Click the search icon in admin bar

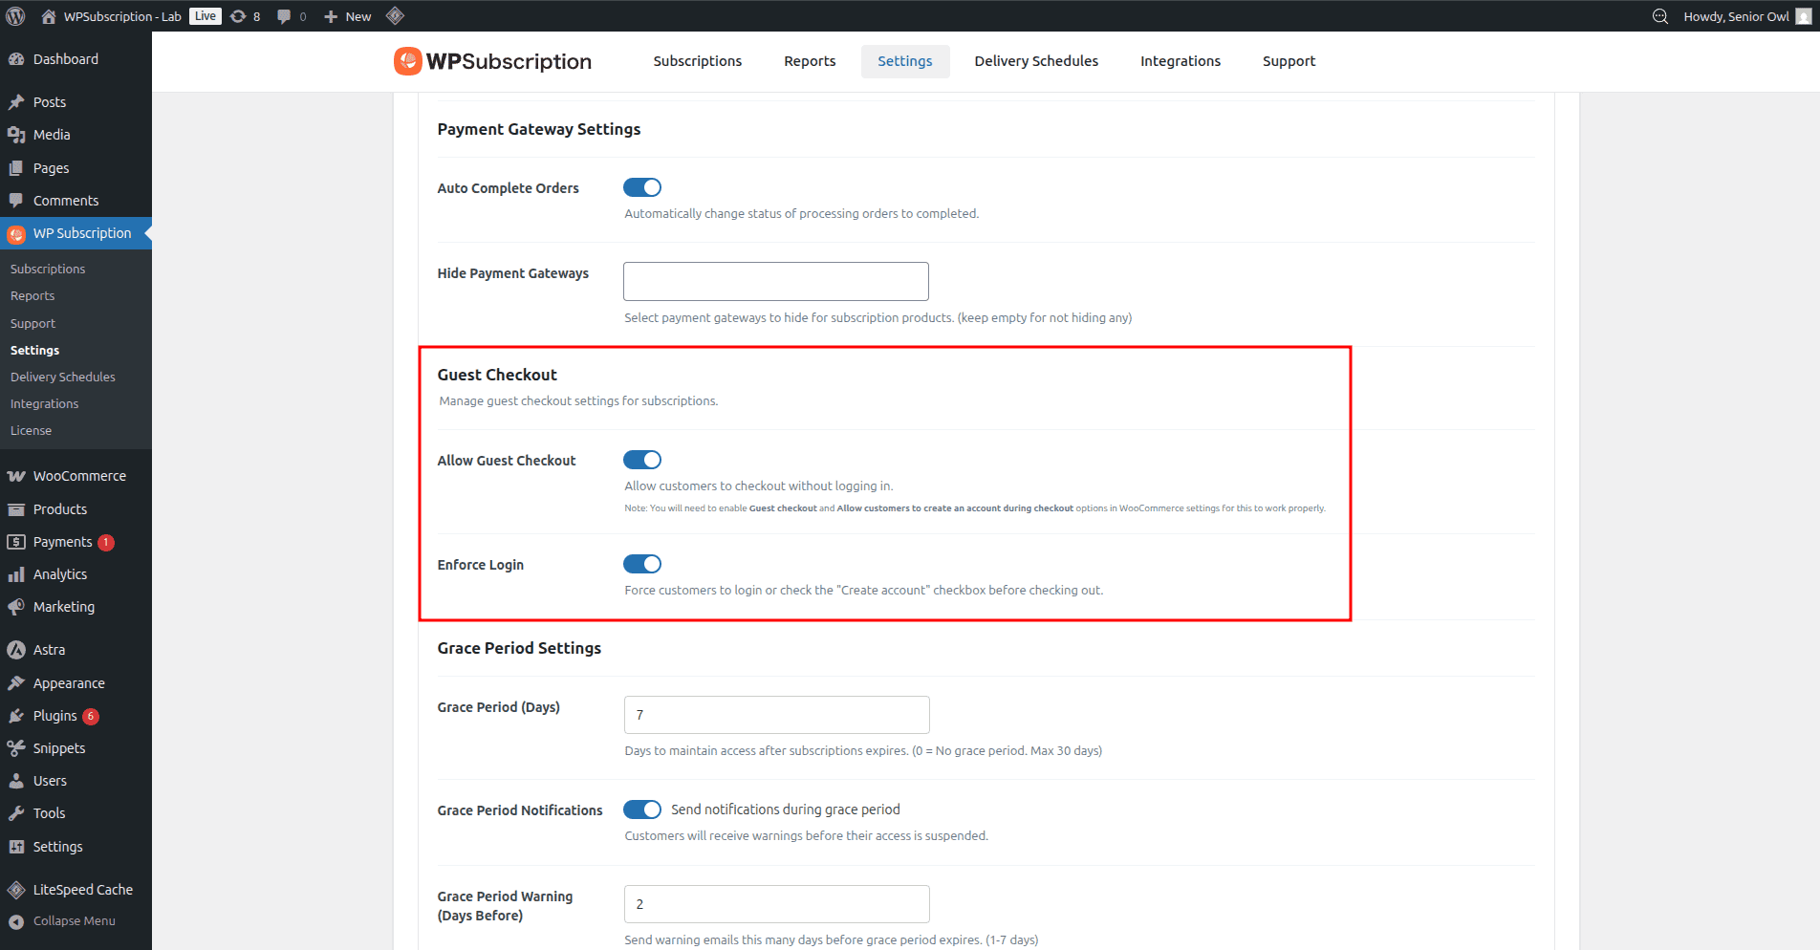point(1660,16)
